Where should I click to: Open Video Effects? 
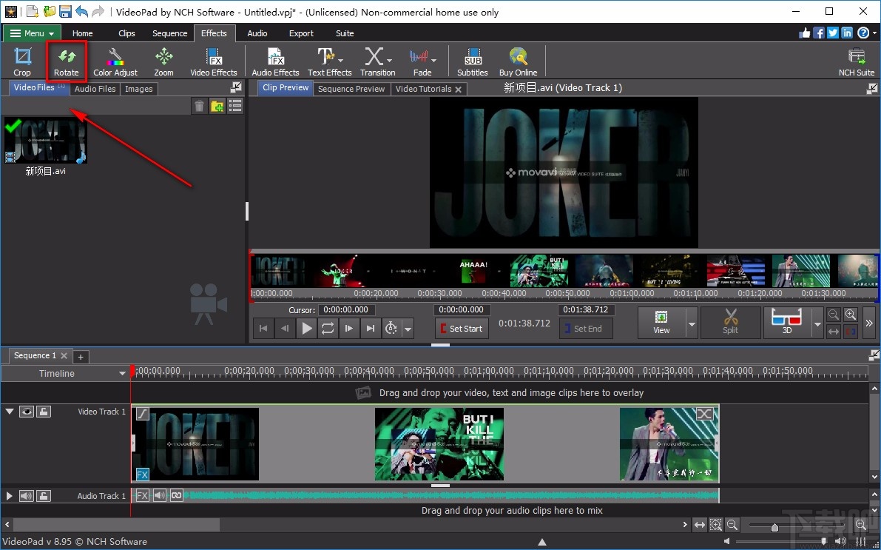point(214,61)
